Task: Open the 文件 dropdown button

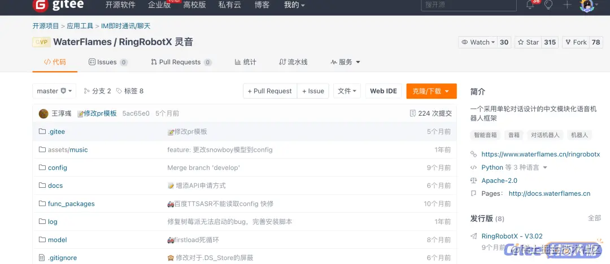Action: (x=347, y=91)
